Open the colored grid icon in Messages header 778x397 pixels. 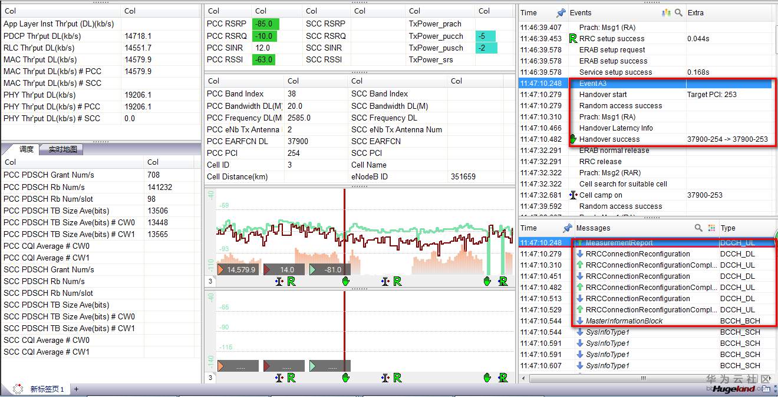[711, 228]
